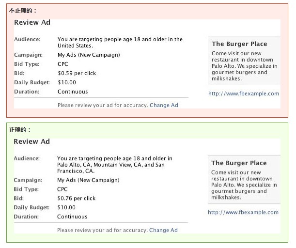This screenshot has width=296, height=248.
Task: Click Review Ad heading in green correct panel
Action: (x=31, y=141)
